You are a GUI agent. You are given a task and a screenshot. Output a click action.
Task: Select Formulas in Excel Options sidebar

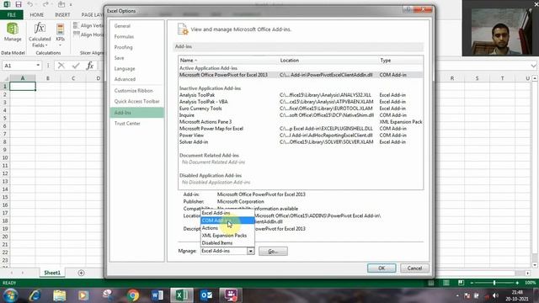[x=136, y=37]
